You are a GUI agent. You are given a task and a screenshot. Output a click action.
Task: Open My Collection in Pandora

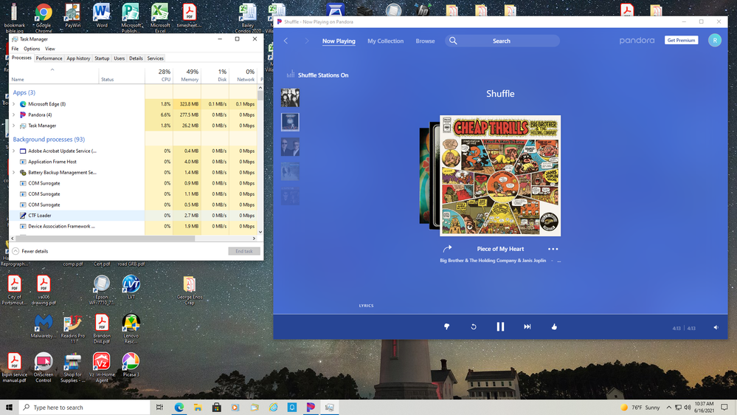385,41
